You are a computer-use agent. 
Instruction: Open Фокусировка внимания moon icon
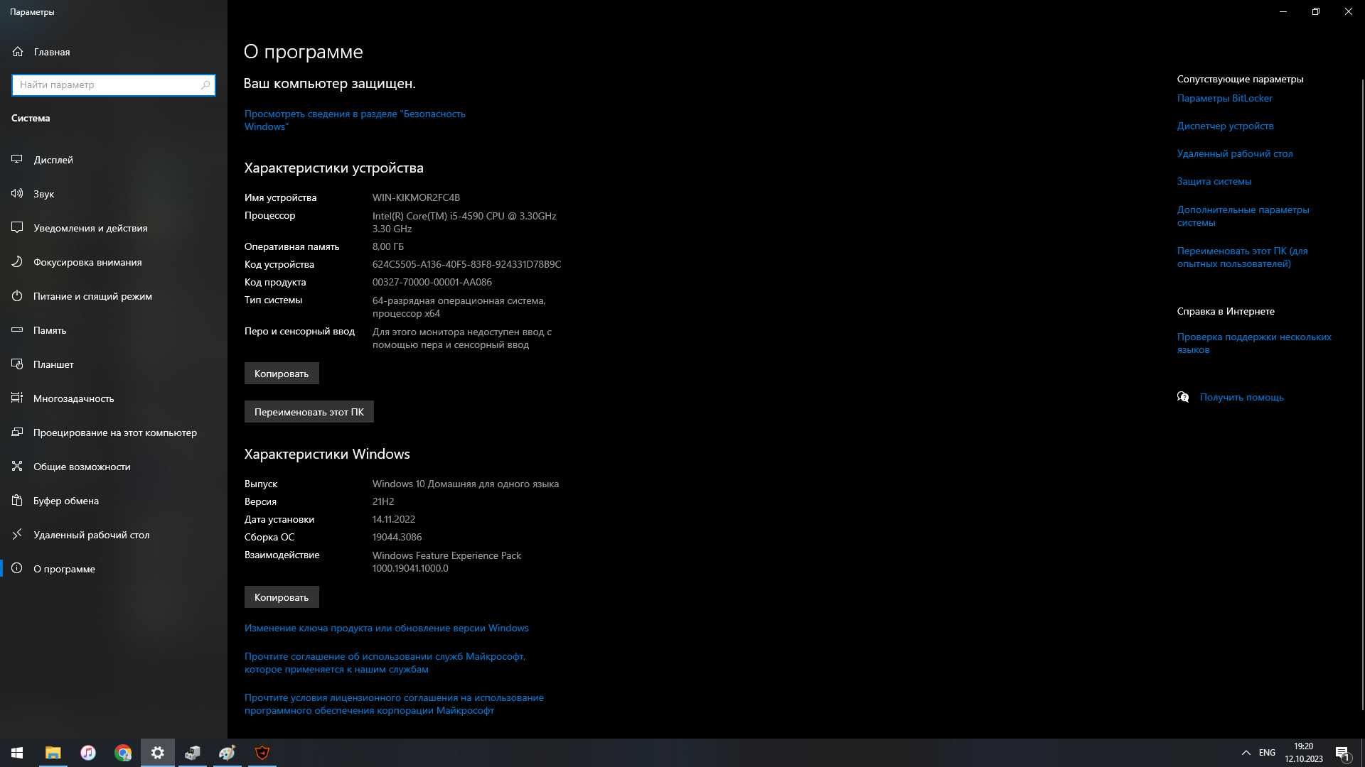coord(17,262)
